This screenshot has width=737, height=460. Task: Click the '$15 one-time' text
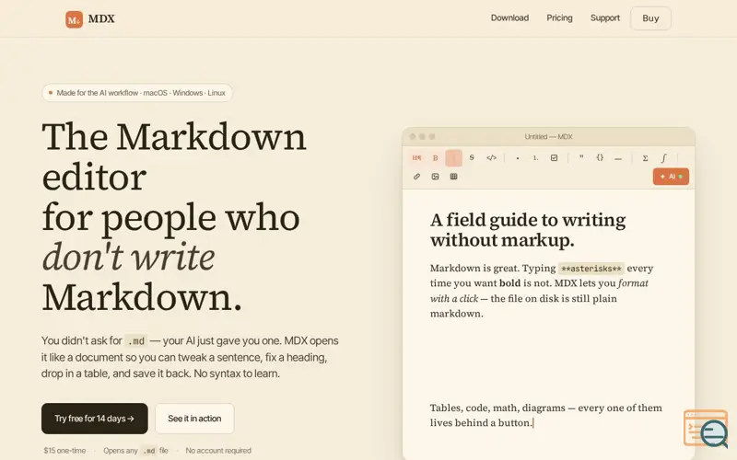64,450
